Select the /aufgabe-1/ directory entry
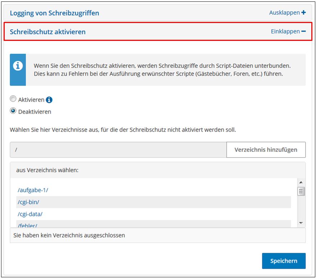This screenshot has width=316, height=278. (29, 189)
